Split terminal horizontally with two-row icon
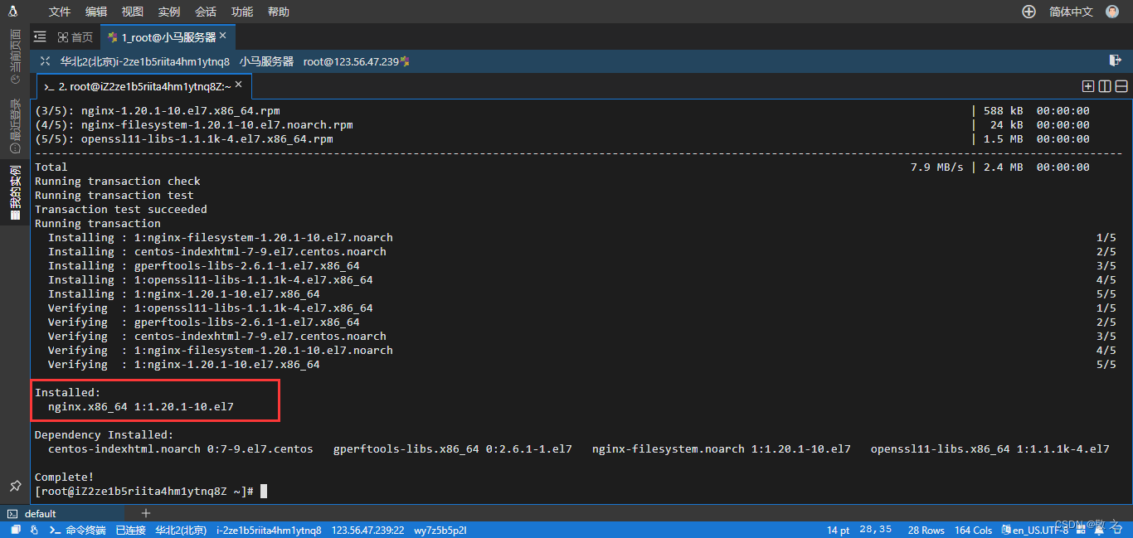Screen dimensions: 1133x538 click(x=1121, y=86)
